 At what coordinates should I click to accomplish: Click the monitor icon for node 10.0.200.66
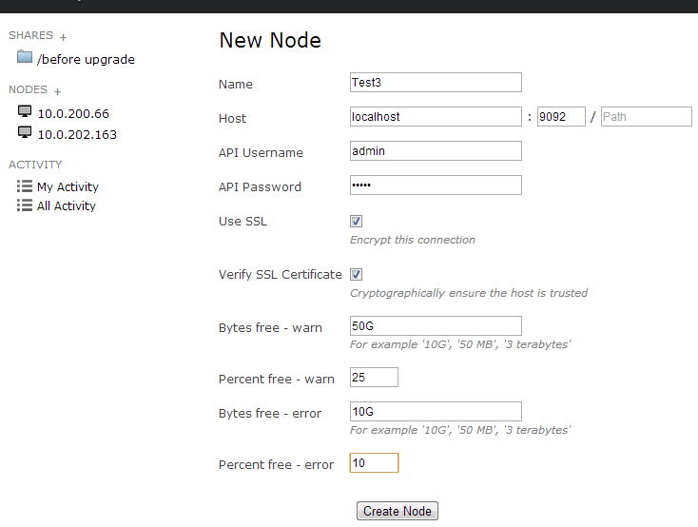[x=25, y=111]
